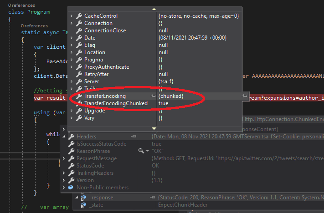Select the ConnectionClose property name
The height and width of the screenshot is (213, 324).
tap(105, 30)
